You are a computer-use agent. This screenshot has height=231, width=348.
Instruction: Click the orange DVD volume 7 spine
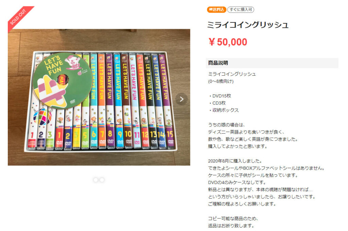point(102,101)
